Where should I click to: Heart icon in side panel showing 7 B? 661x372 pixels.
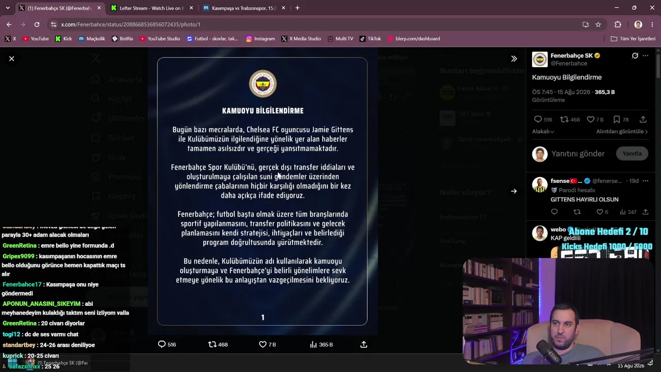[590, 119]
